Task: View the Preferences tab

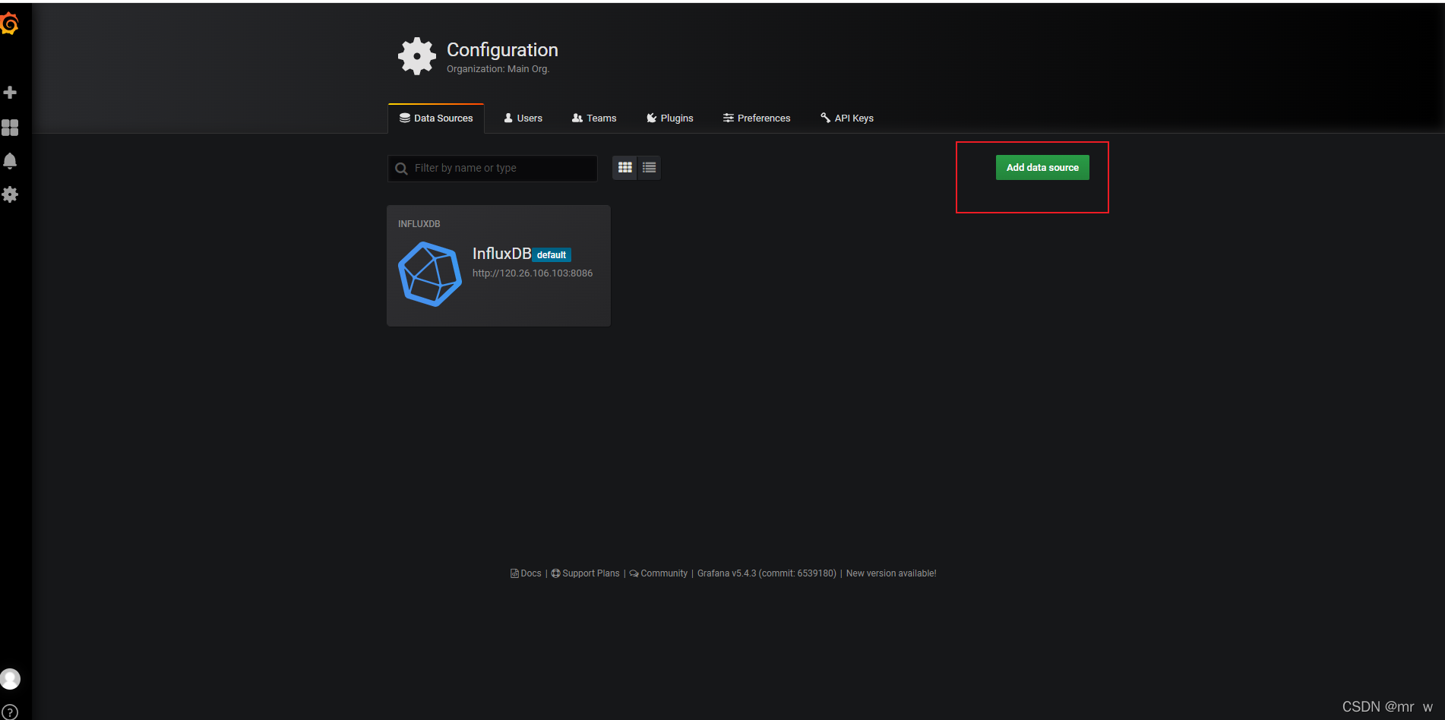Action: click(x=757, y=118)
